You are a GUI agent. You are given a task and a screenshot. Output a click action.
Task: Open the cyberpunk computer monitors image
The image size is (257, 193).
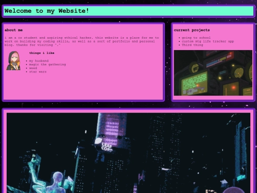click(213, 73)
